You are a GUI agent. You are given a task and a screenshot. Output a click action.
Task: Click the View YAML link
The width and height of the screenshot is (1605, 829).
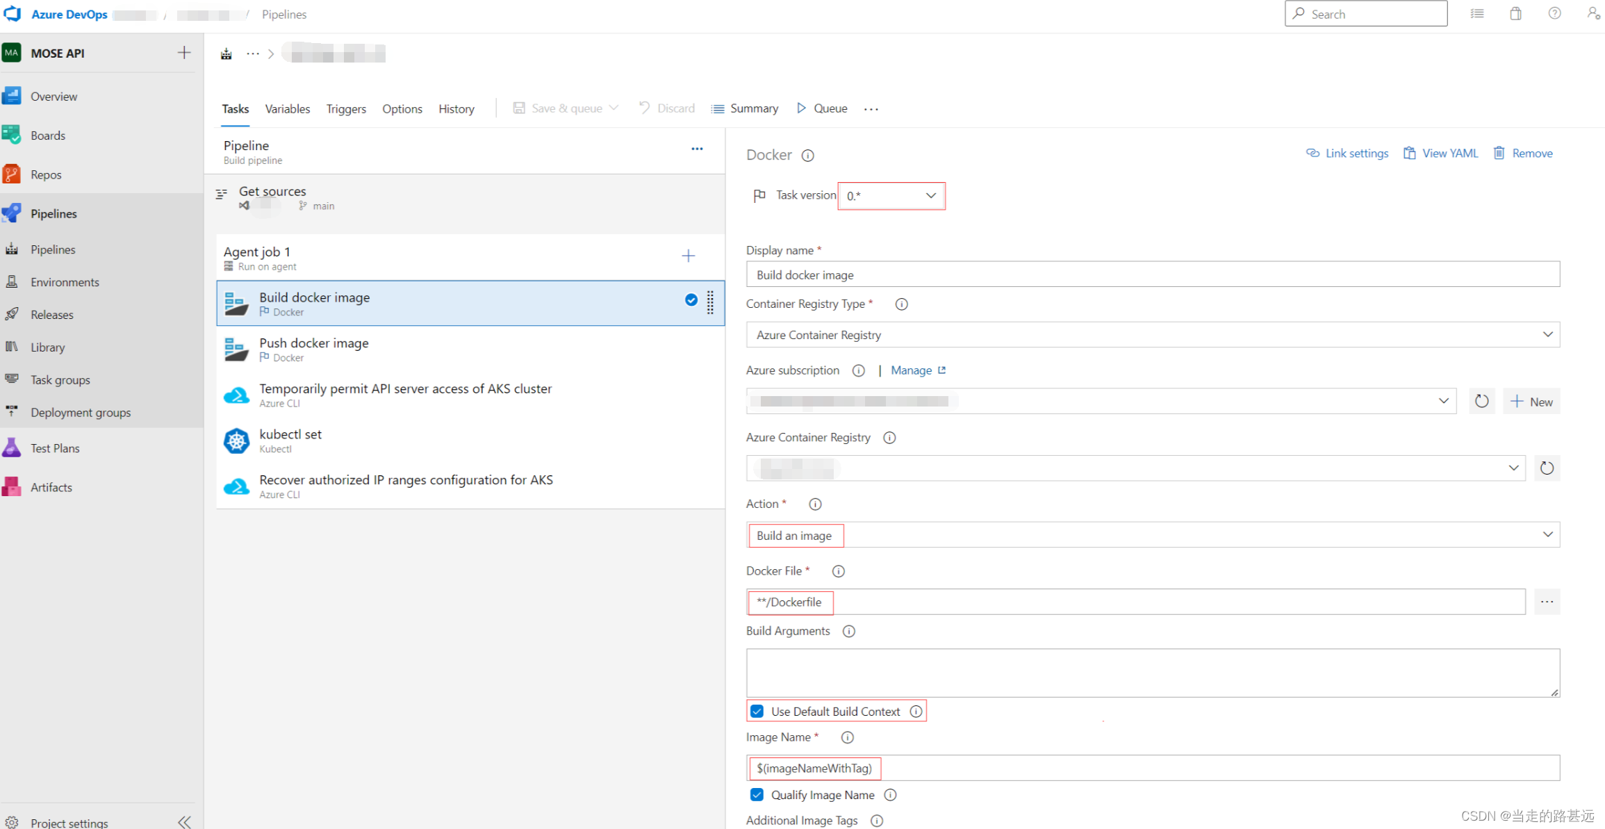[1441, 154]
